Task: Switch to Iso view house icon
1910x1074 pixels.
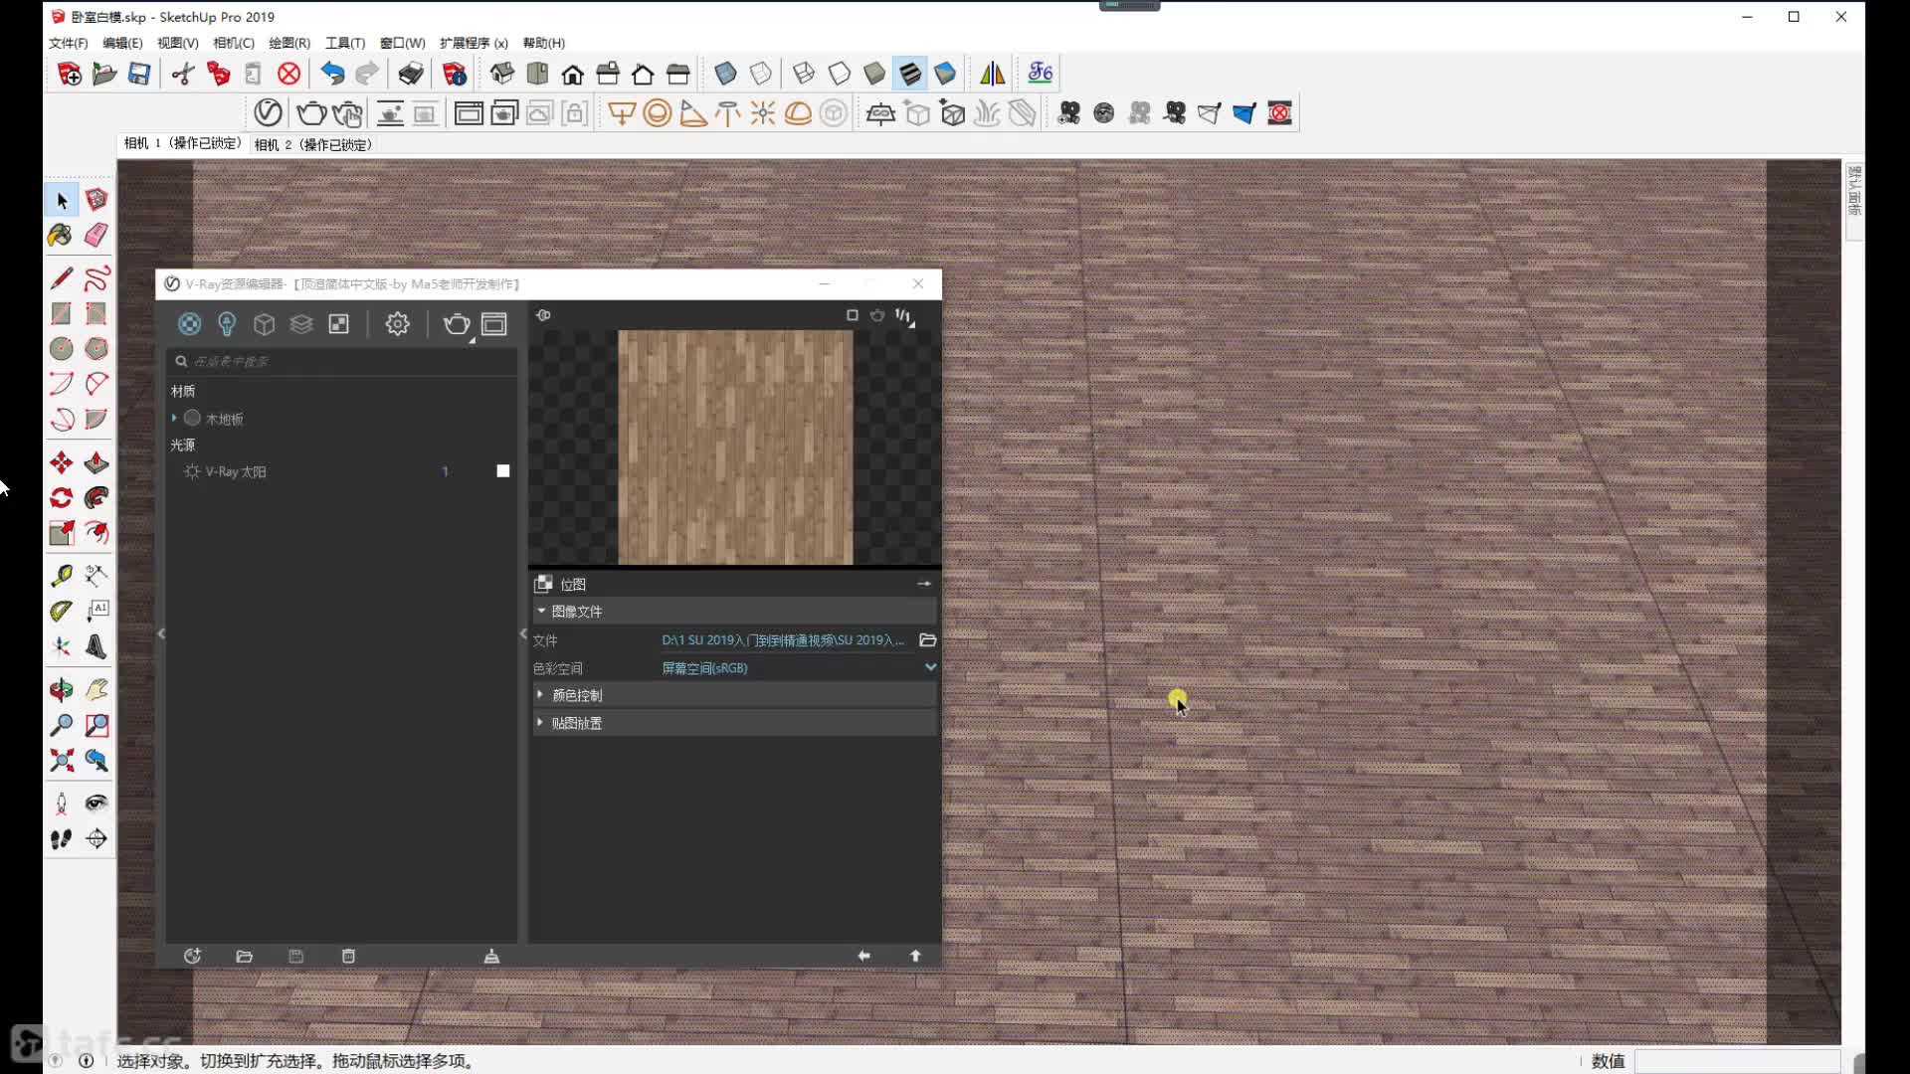Action: point(502,74)
